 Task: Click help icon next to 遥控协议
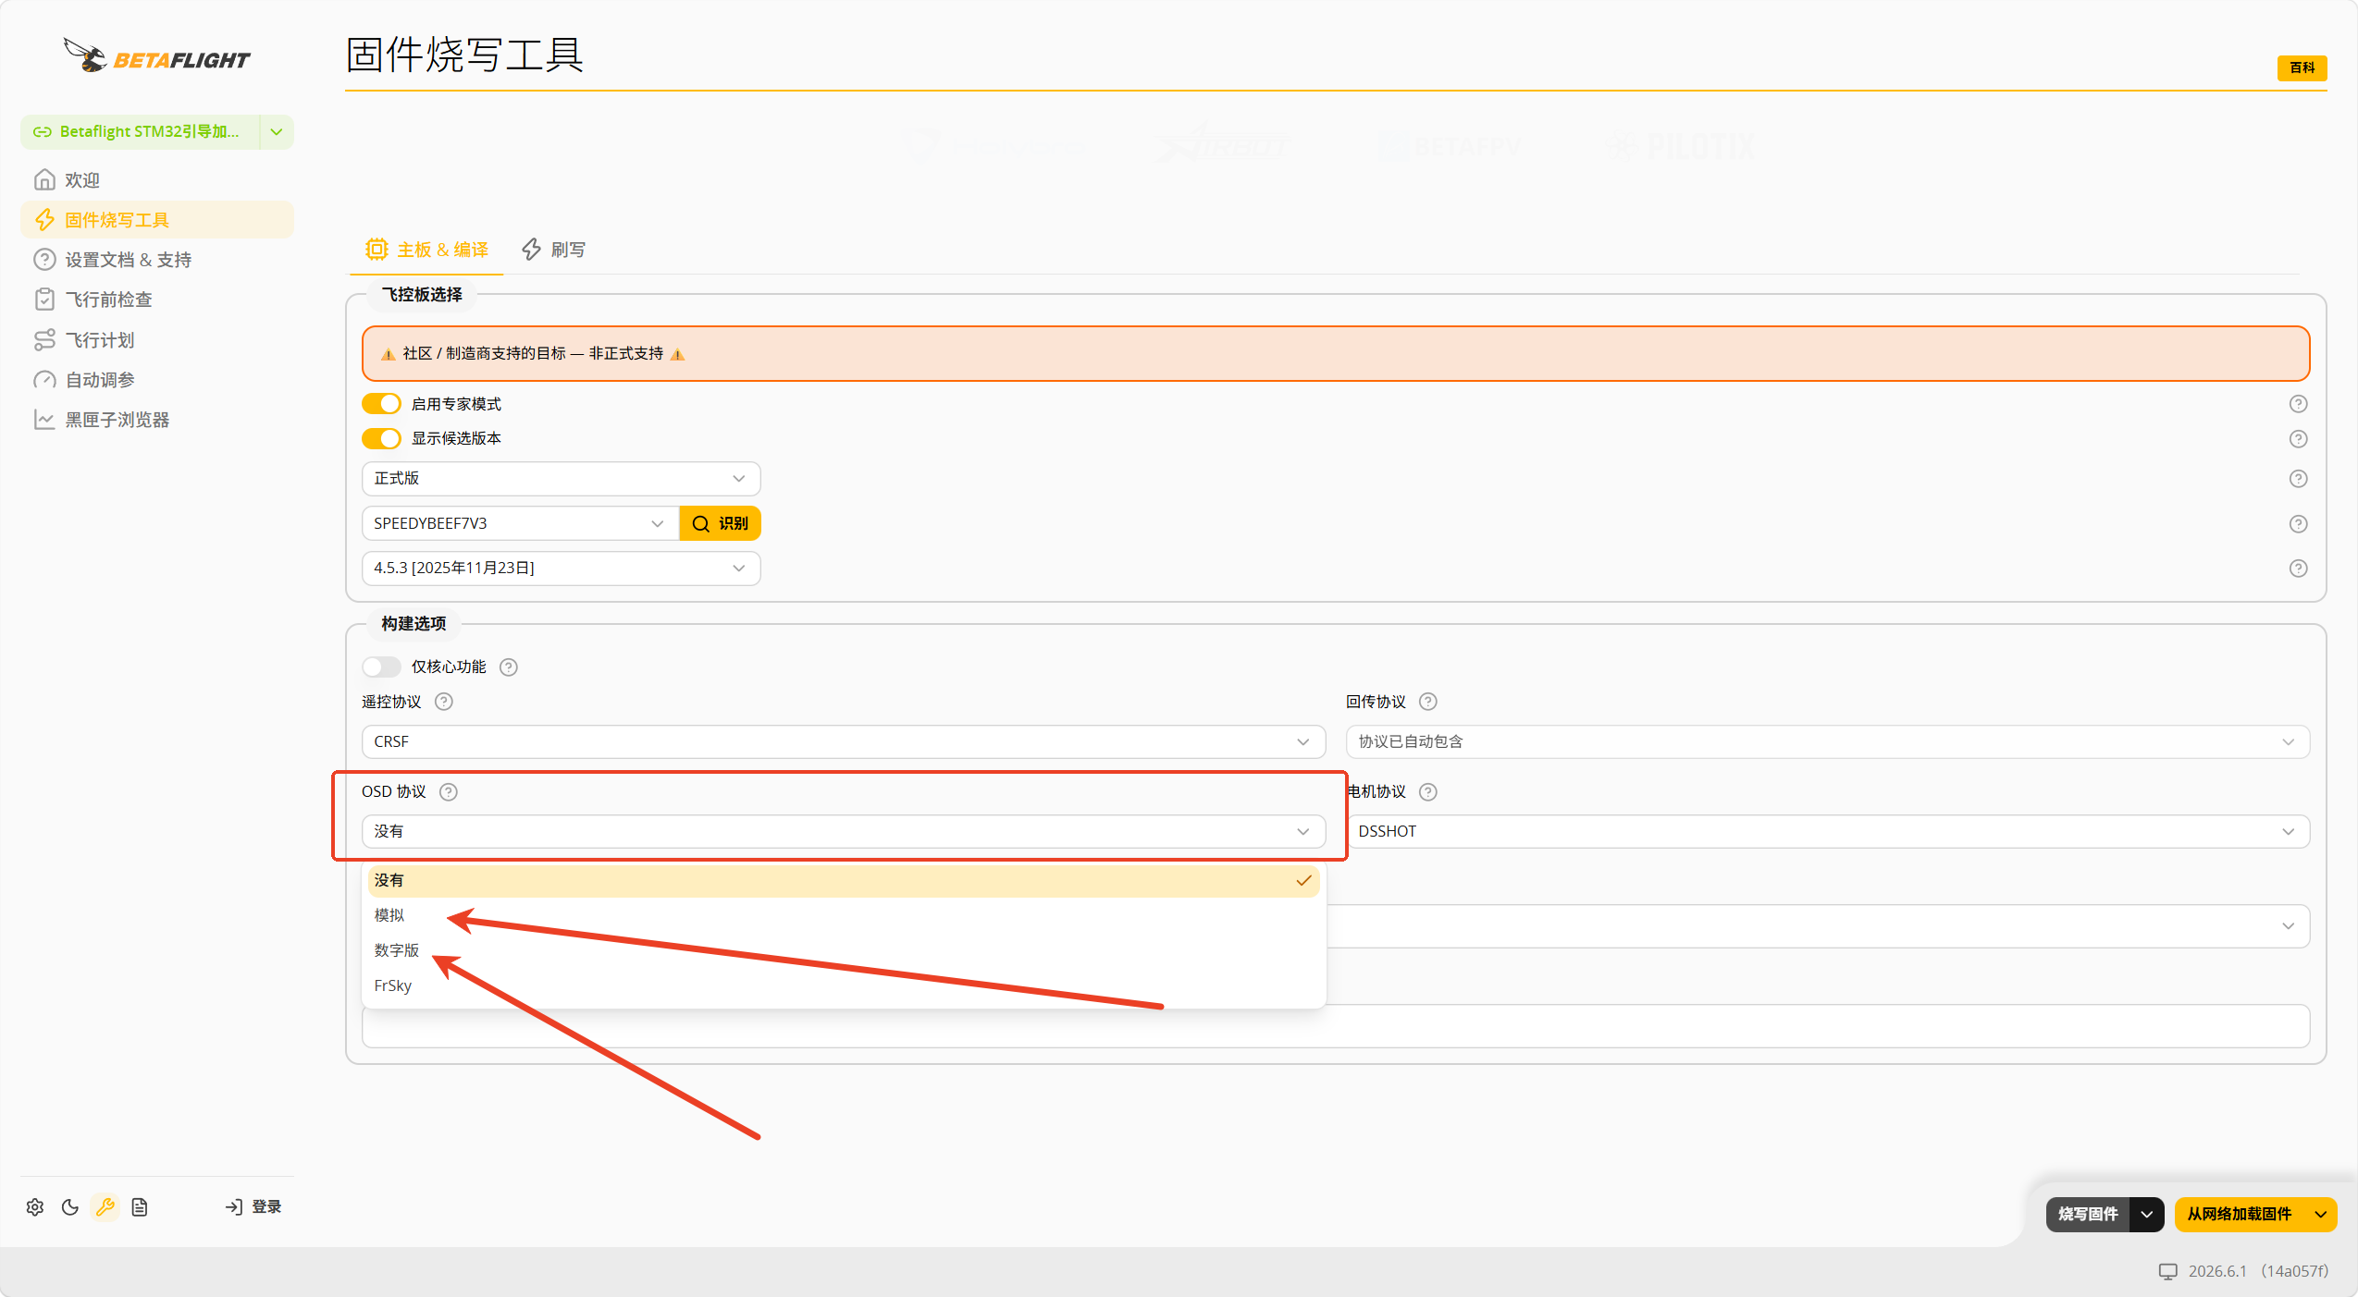point(444,702)
